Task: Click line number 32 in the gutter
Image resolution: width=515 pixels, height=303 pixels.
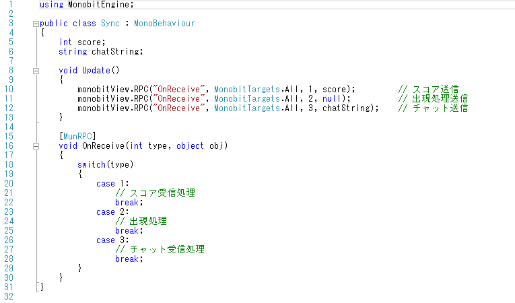Action: [x=9, y=297]
